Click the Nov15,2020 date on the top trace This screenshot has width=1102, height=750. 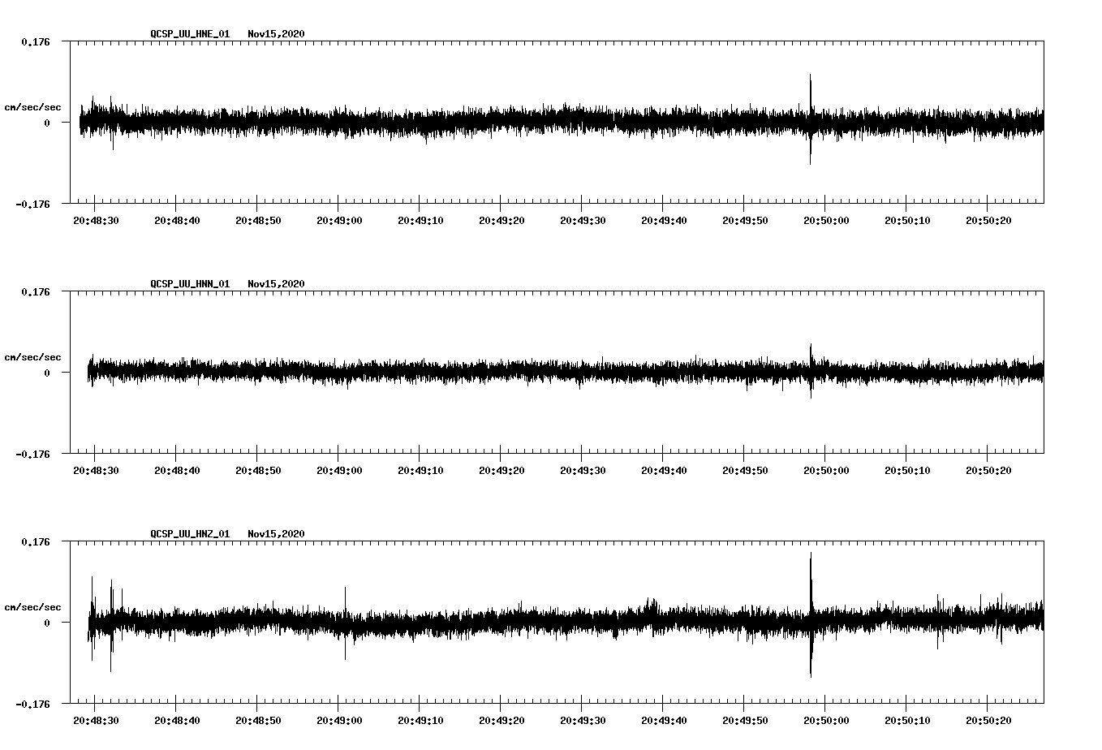click(276, 34)
